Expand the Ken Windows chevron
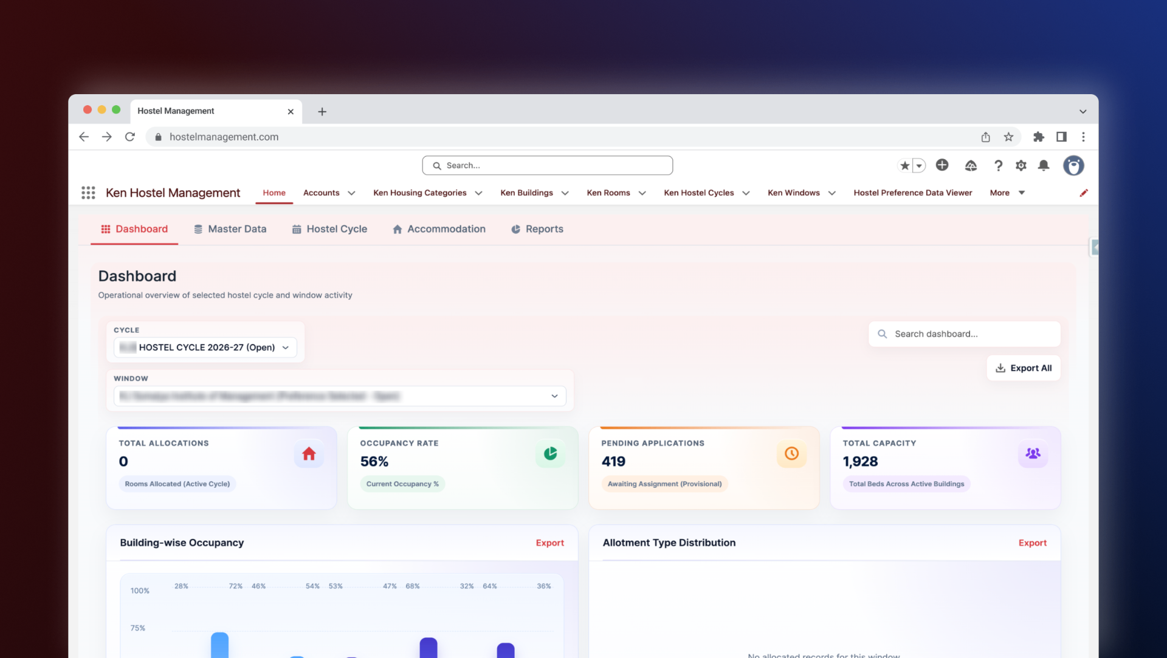This screenshot has width=1167, height=658. 832,193
